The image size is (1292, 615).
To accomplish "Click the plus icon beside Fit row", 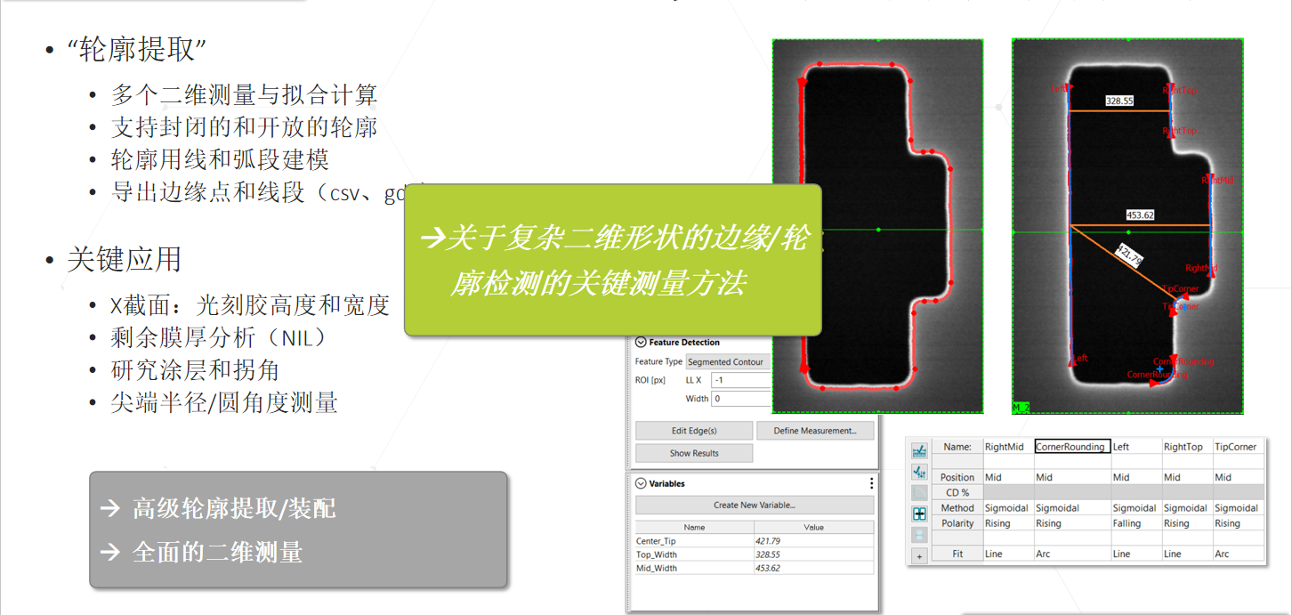I will 919,555.
